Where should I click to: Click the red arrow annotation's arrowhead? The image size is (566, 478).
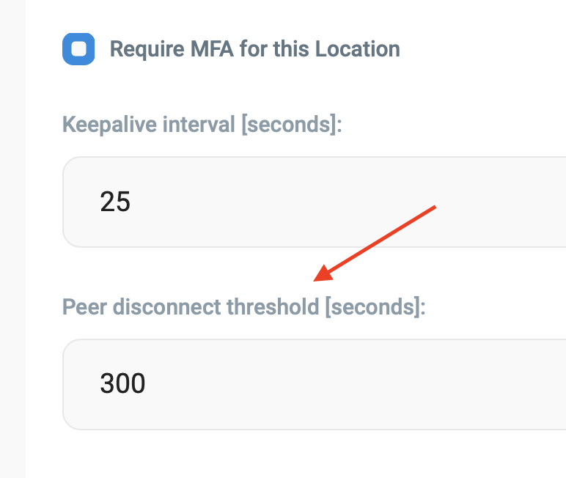320,277
